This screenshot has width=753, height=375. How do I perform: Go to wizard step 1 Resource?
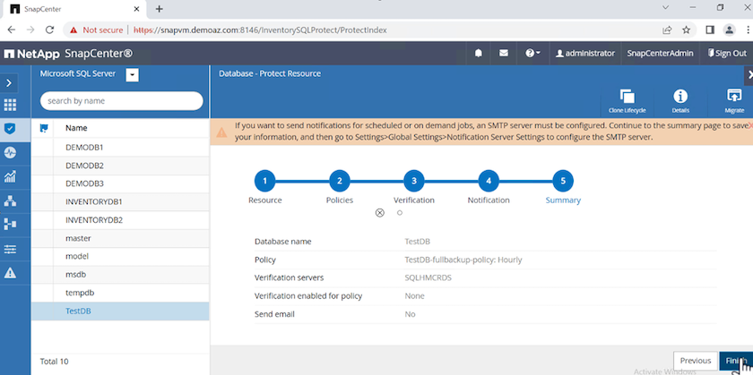pyautogui.click(x=265, y=181)
